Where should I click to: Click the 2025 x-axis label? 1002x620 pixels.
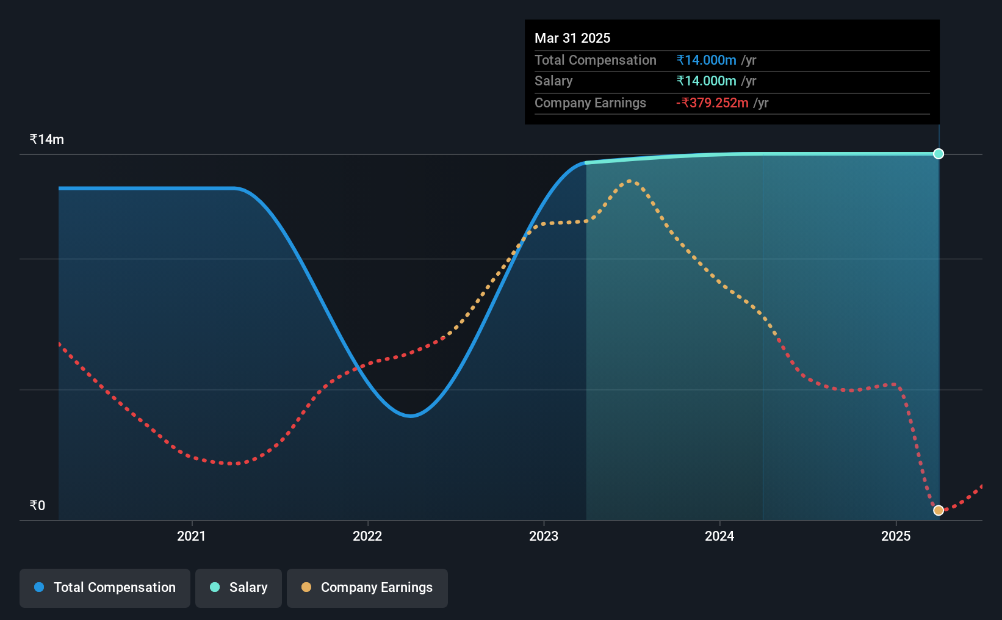pos(896,536)
